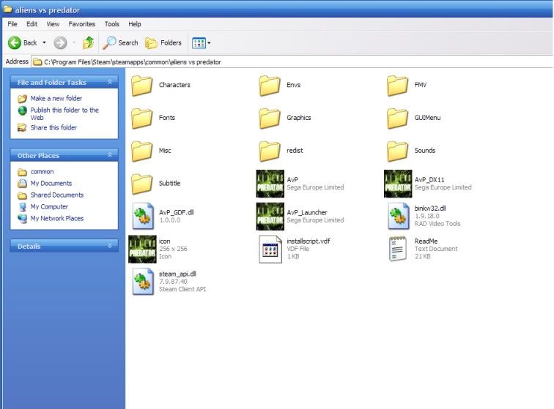
Task: Open the Forward history dropdown arrow
Action: (x=74, y=42)
